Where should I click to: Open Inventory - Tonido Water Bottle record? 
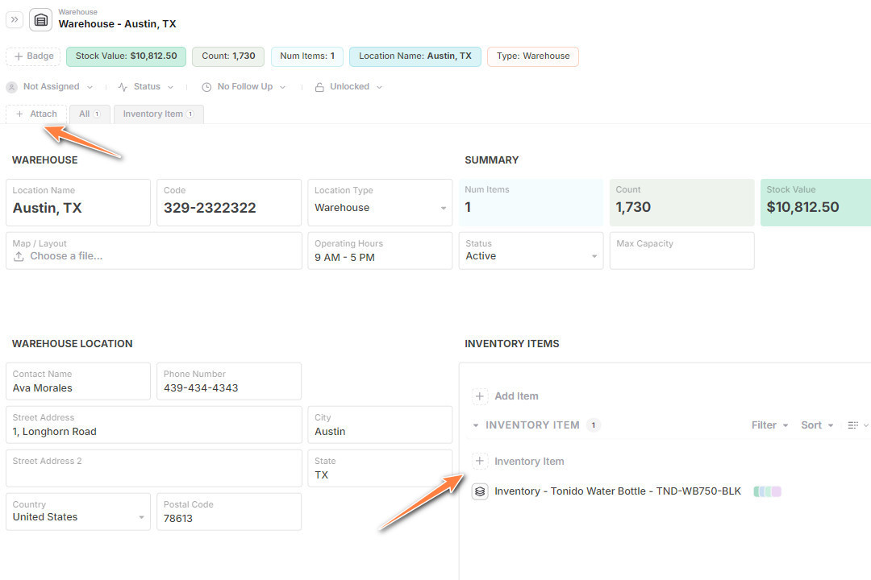tap(618, 491)
